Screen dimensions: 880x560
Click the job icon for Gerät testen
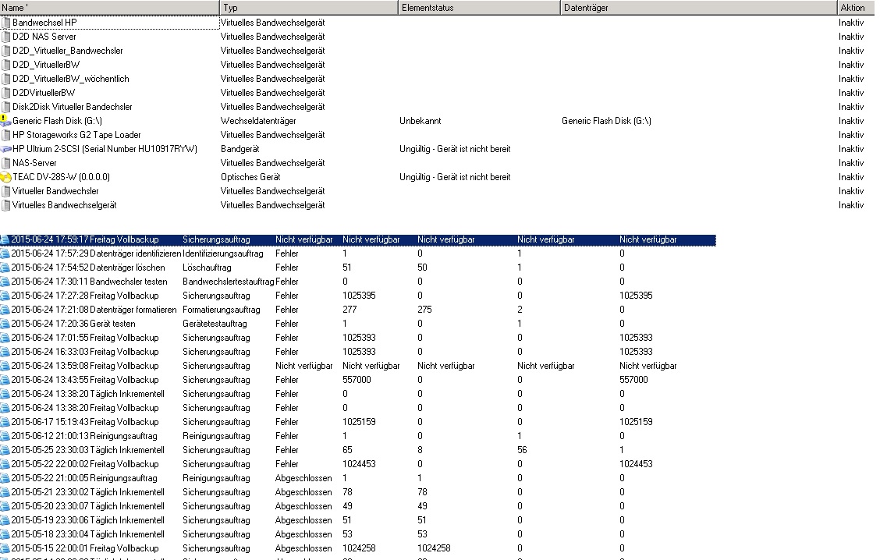coord(5,324)
